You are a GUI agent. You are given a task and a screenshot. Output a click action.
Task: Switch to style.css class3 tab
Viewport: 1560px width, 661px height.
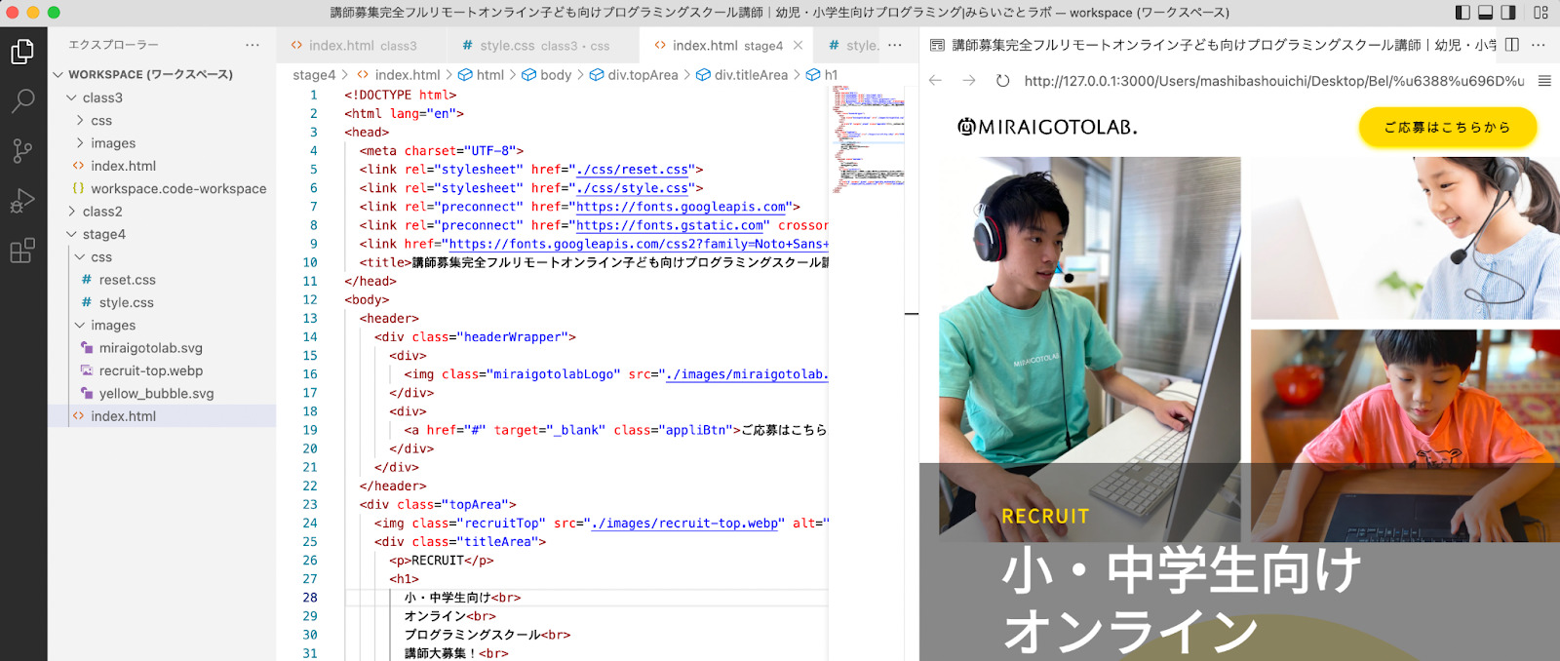point(543,45)
